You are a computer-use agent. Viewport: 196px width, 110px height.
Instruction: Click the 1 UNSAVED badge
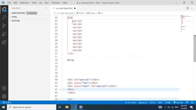[x=32, y=13]
